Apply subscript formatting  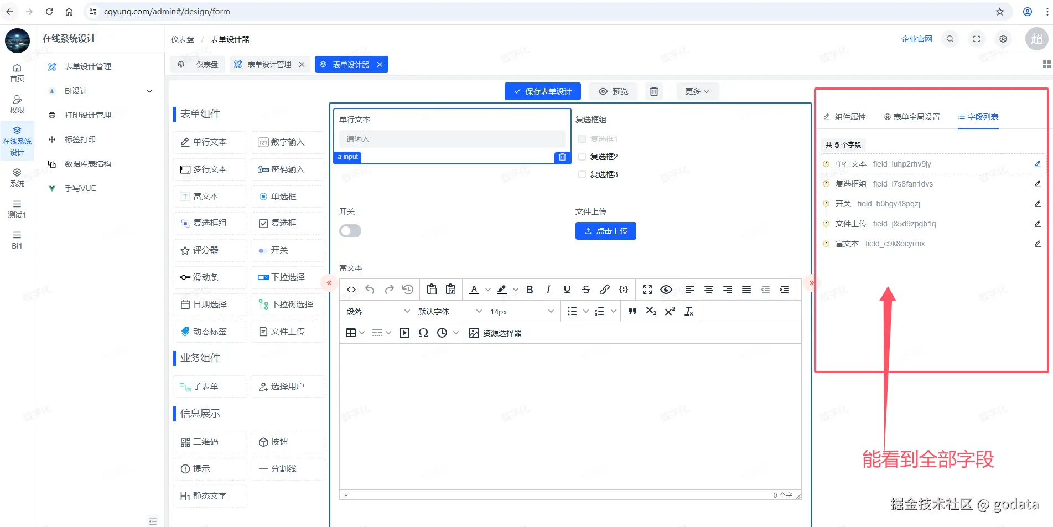[x=651, y=312]
